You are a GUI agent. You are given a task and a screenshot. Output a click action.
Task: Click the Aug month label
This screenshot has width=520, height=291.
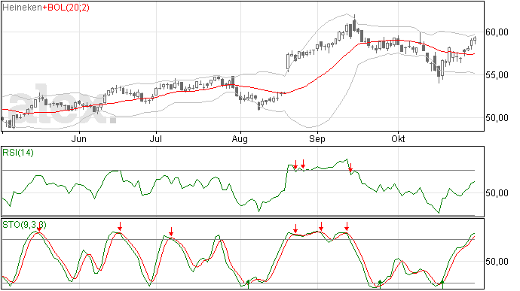point(240,139)
